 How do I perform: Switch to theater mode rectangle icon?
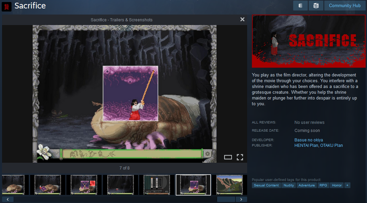click(x=228, y=157)
